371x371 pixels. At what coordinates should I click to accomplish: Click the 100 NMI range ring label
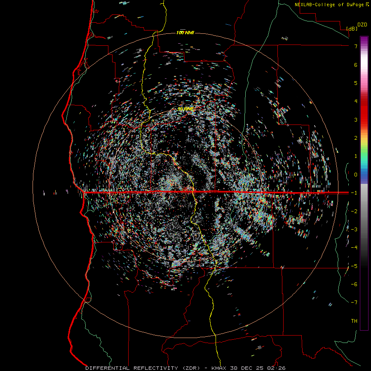(185, 33)
